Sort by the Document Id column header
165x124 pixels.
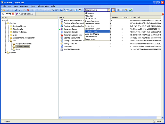click(145, 17)
